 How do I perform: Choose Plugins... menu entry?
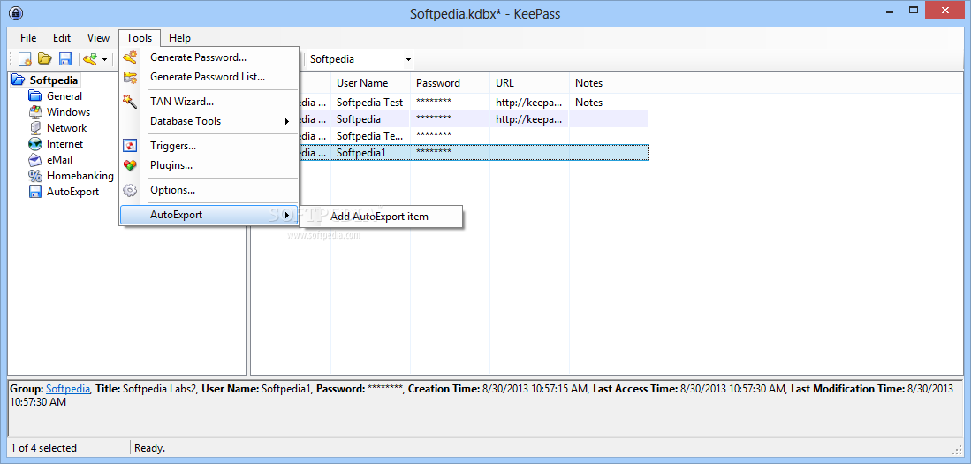pyautogui.click(x=209, y=165)
